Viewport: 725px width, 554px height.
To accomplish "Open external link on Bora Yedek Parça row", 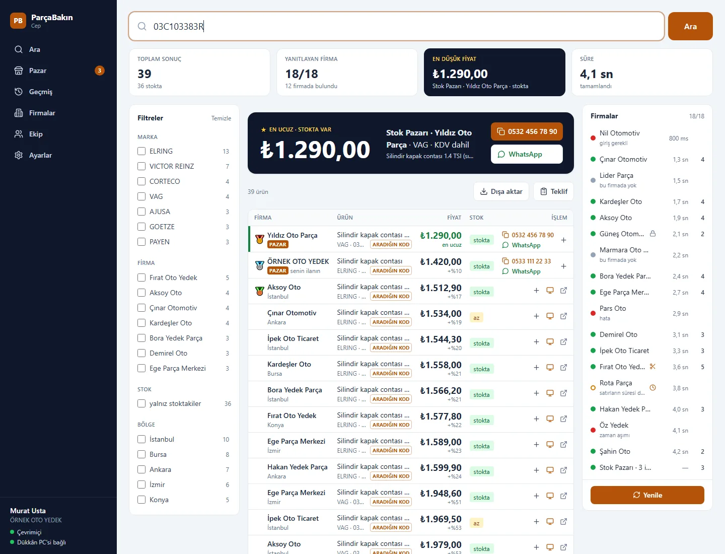I will point(563,393).
